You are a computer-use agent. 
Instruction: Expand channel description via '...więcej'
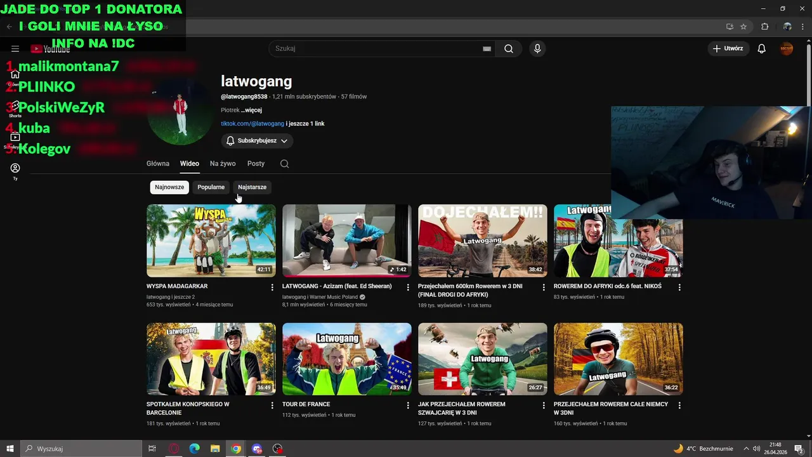coord(252,110)
